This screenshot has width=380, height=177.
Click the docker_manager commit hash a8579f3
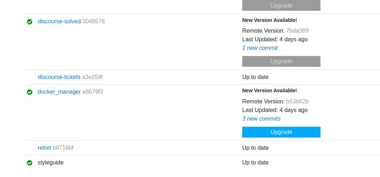click(x=93, y=92)
